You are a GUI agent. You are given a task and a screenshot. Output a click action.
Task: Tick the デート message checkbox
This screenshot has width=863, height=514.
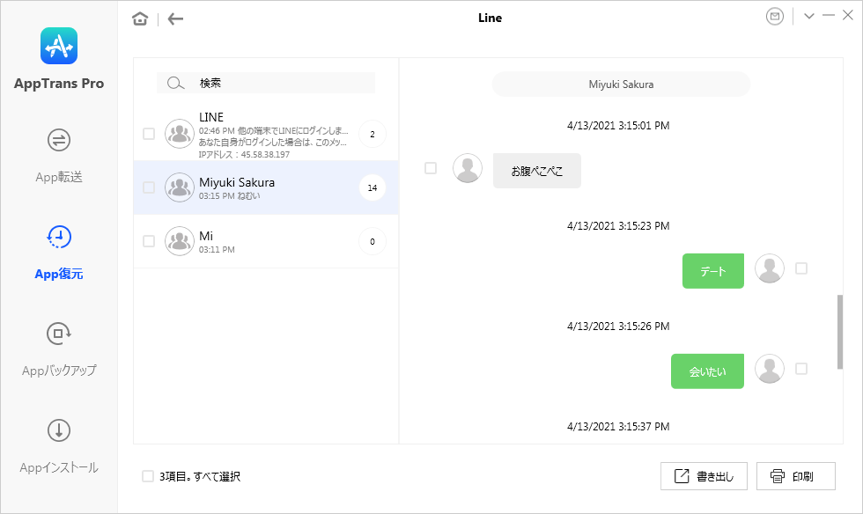(x=801, y=268)
